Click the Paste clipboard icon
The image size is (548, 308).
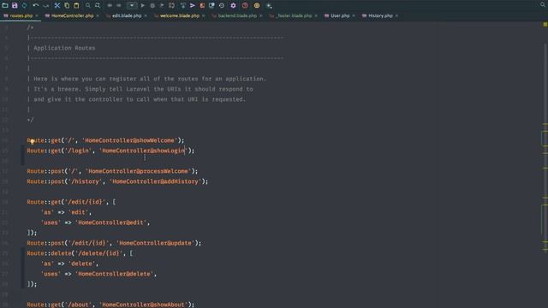click(x=76, y=6)
